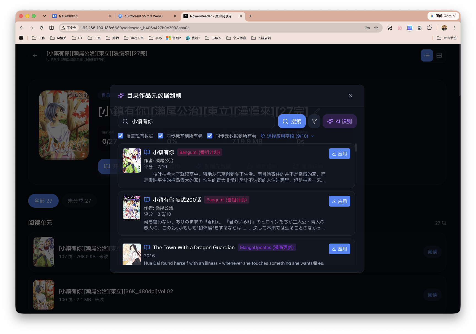The width and height of the screenshot is (476, 334).
Task: Open the 已导入 bookmark folder
Action: [x=213, y=38]
